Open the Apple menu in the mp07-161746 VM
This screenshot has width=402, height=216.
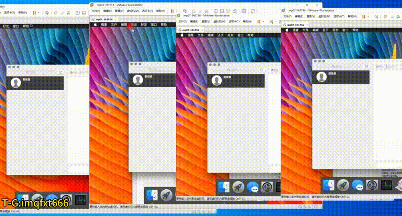287,30
